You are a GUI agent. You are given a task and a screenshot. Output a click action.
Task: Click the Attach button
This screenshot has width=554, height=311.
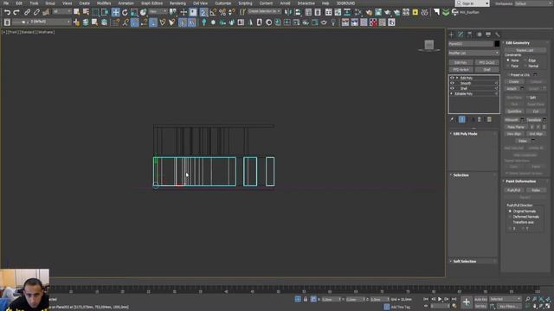(x=512, y=89)
